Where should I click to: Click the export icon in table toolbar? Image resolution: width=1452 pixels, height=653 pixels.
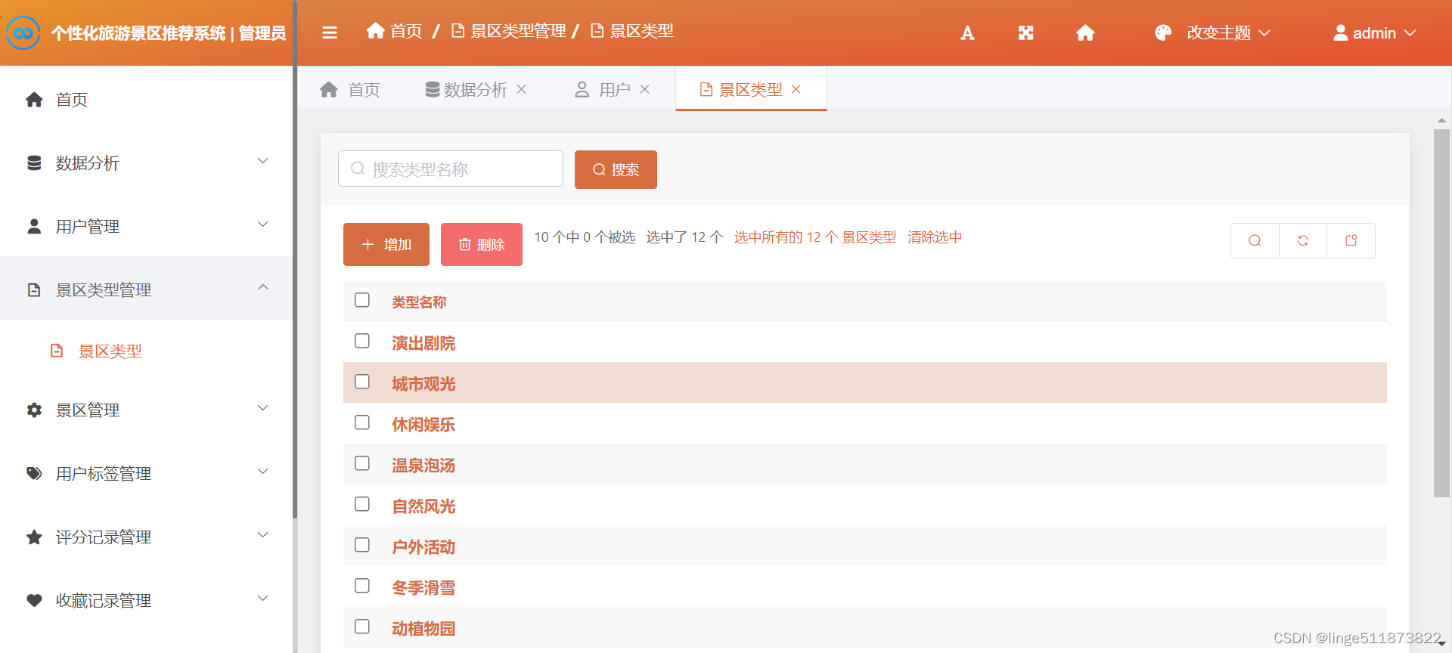click(1351, 240)
